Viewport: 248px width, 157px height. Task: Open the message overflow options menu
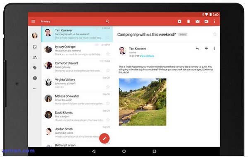(214, 48)
